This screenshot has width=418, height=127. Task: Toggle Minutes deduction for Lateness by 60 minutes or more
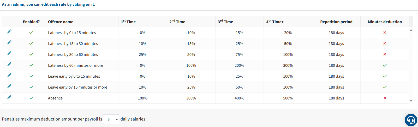(385, 65)
